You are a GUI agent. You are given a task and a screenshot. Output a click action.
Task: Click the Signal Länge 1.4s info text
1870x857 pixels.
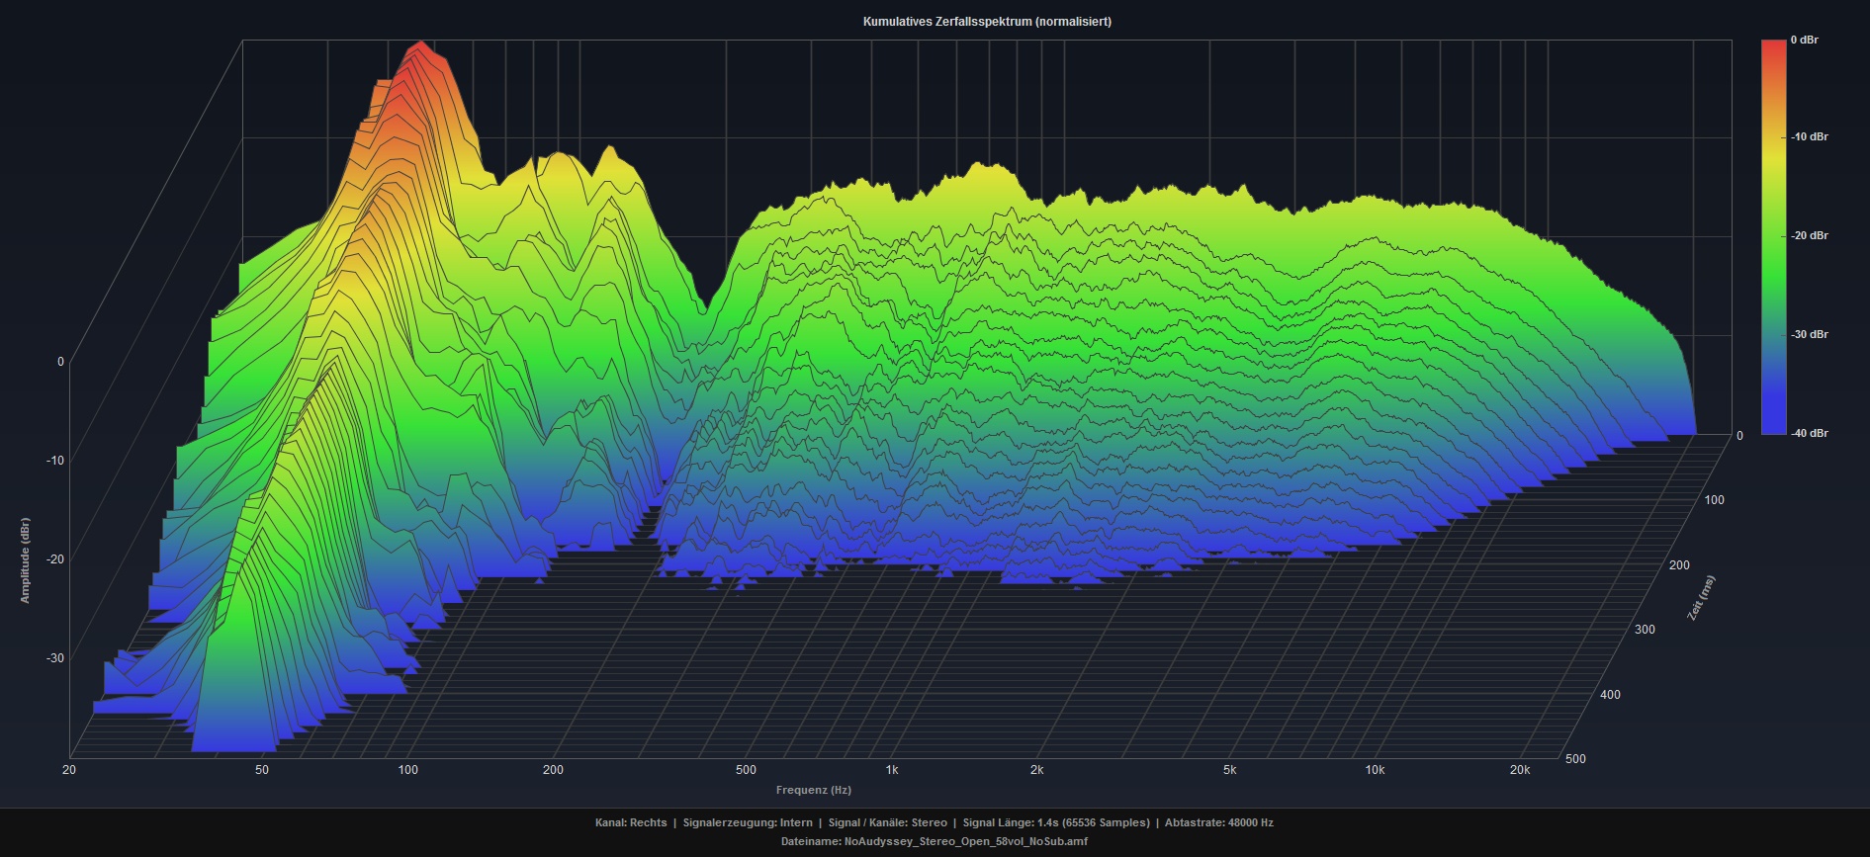tap(1055, 822)
